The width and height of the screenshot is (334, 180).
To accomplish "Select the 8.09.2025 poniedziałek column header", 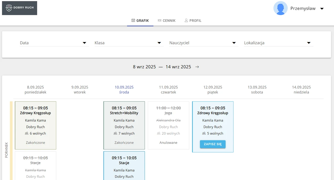I will tap(35, 90).
